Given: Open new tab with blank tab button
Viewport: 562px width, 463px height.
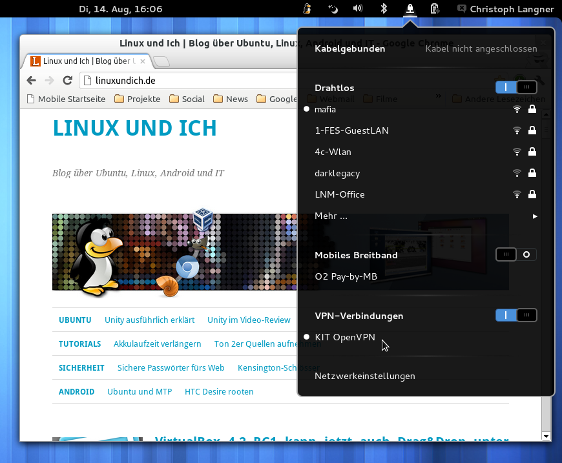Looking at the screenshot, I should coord(161,62).
